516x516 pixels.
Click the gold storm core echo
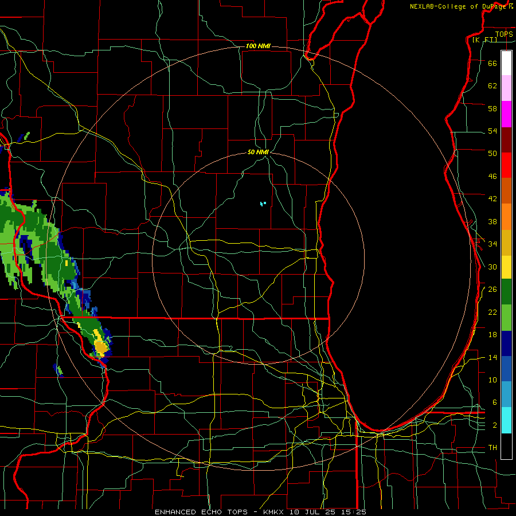(x=100, y=346)
